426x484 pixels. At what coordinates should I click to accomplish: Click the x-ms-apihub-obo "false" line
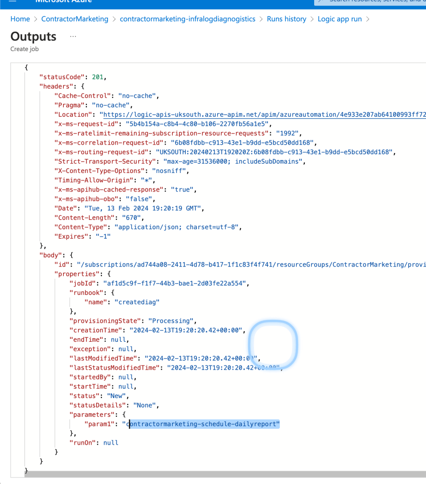(105, 199)
